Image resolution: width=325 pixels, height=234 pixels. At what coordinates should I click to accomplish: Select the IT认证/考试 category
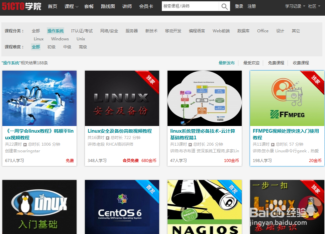(82, 31)
